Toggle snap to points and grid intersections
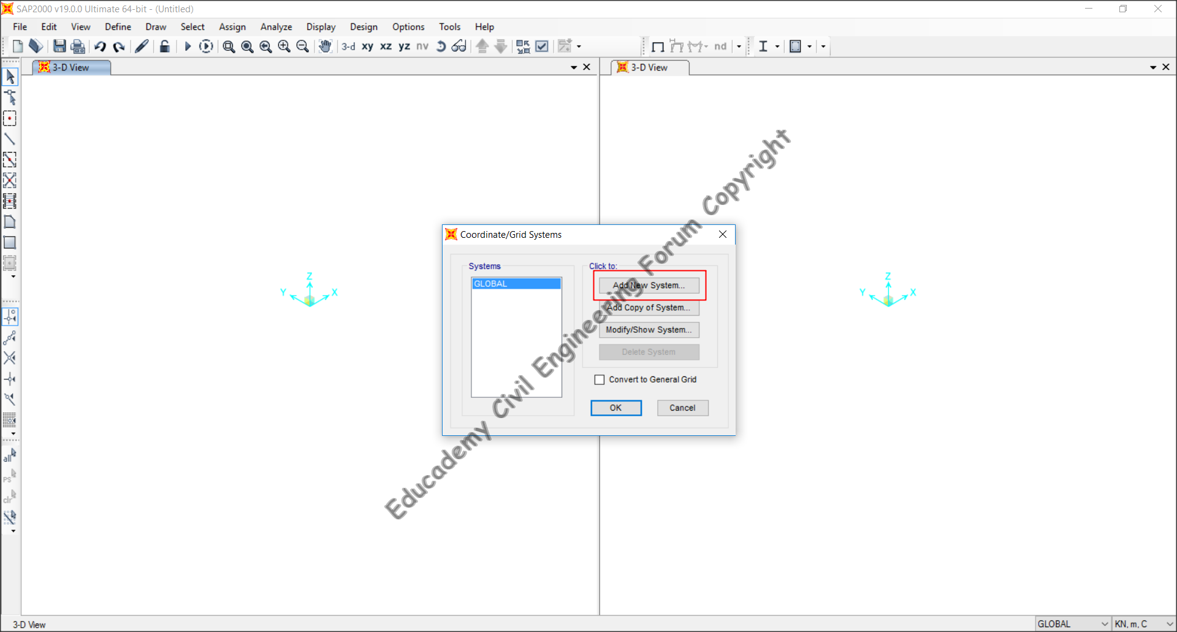1177x632 pixels. pos(10,316)
